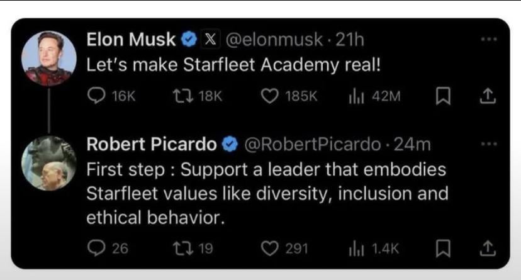
Task: Like Robert Picardo's reply
Action: tap(270, 249)
